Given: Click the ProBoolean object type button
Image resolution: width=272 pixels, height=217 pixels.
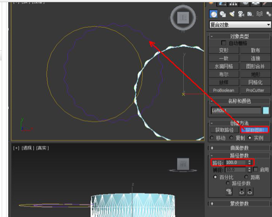Looking at the screenshot, I should pyautogui.click(x=224, y=91).
